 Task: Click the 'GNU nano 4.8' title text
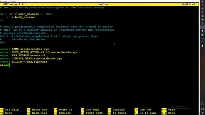point(13,4)
